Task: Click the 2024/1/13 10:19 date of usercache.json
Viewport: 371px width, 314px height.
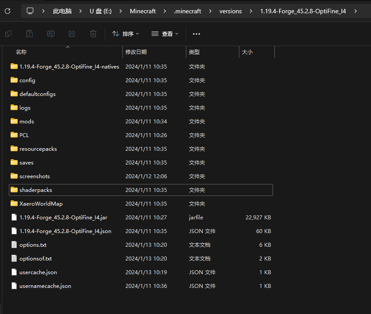Action: (x=146, y=272)
